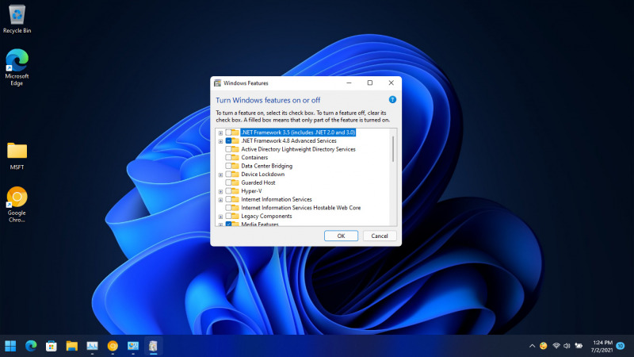Select "Internet Information Services Hostable Web Core" label
634x357 pixels.
tap(301, 208)
